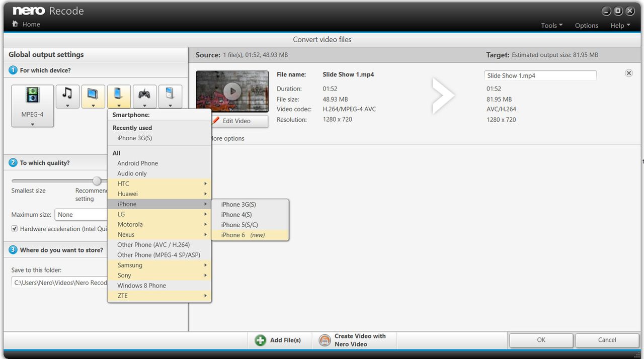The height and width of the screenshot is (359, 644).
Task: Expand the LG submenu
Action: click(159, 214)
